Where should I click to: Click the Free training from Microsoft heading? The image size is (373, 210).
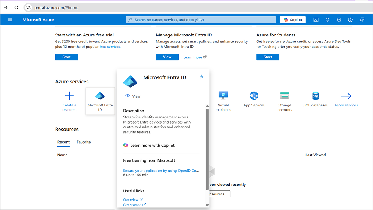[149, 160]
